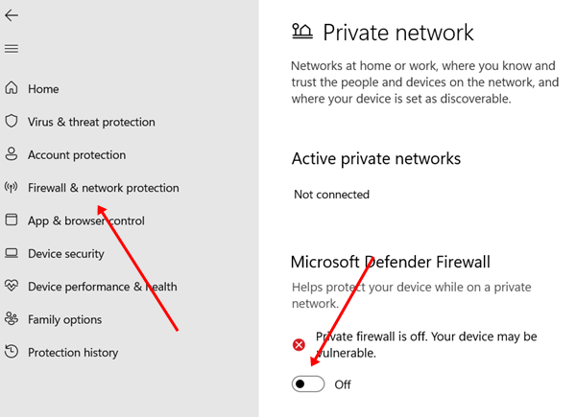Screen dimensions: 576x417
Task: Open the hamburger navigation menu
Action: pyautogui.click(x=12, y=49)
